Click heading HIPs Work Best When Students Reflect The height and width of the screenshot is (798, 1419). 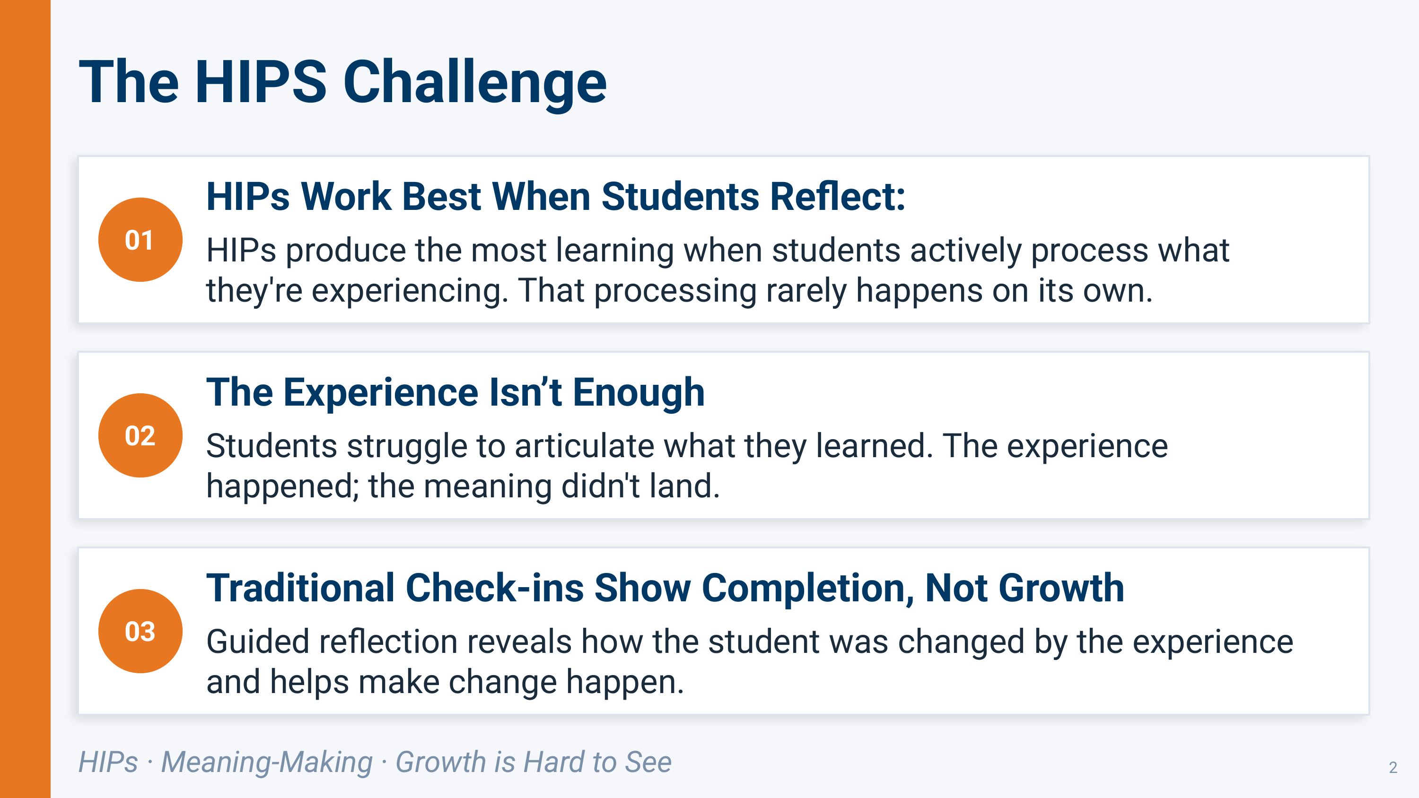tap(555, 197)
